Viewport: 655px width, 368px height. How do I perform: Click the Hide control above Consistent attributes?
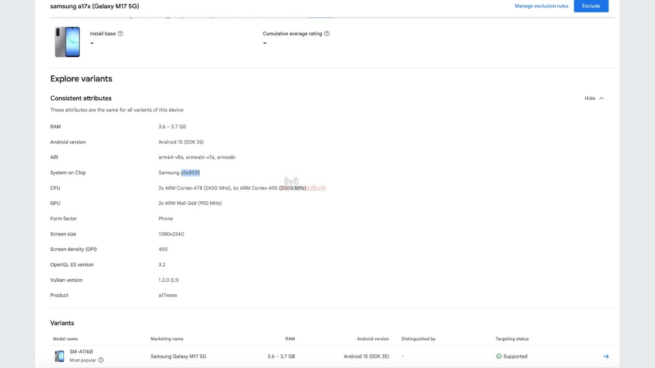589,98
